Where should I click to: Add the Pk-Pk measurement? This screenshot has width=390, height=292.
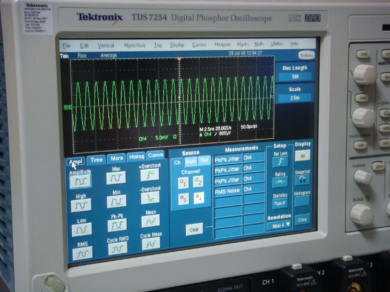117,225
